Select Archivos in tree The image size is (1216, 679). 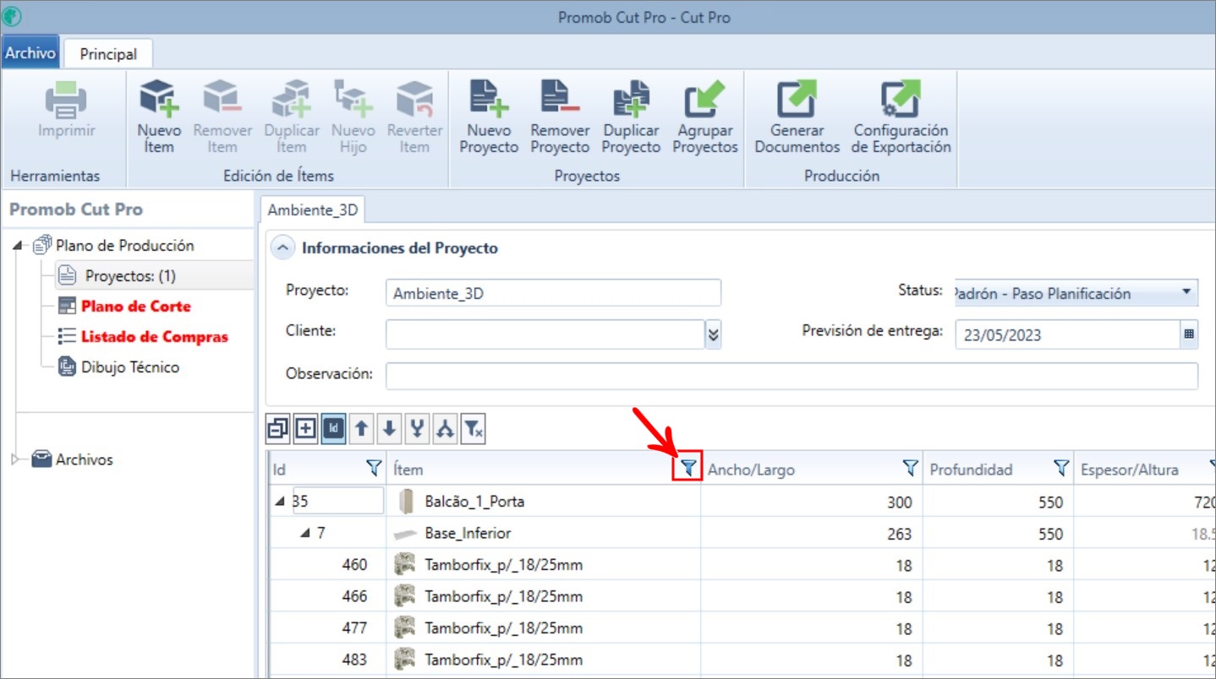pyautogui.click(x=85, y=459)
